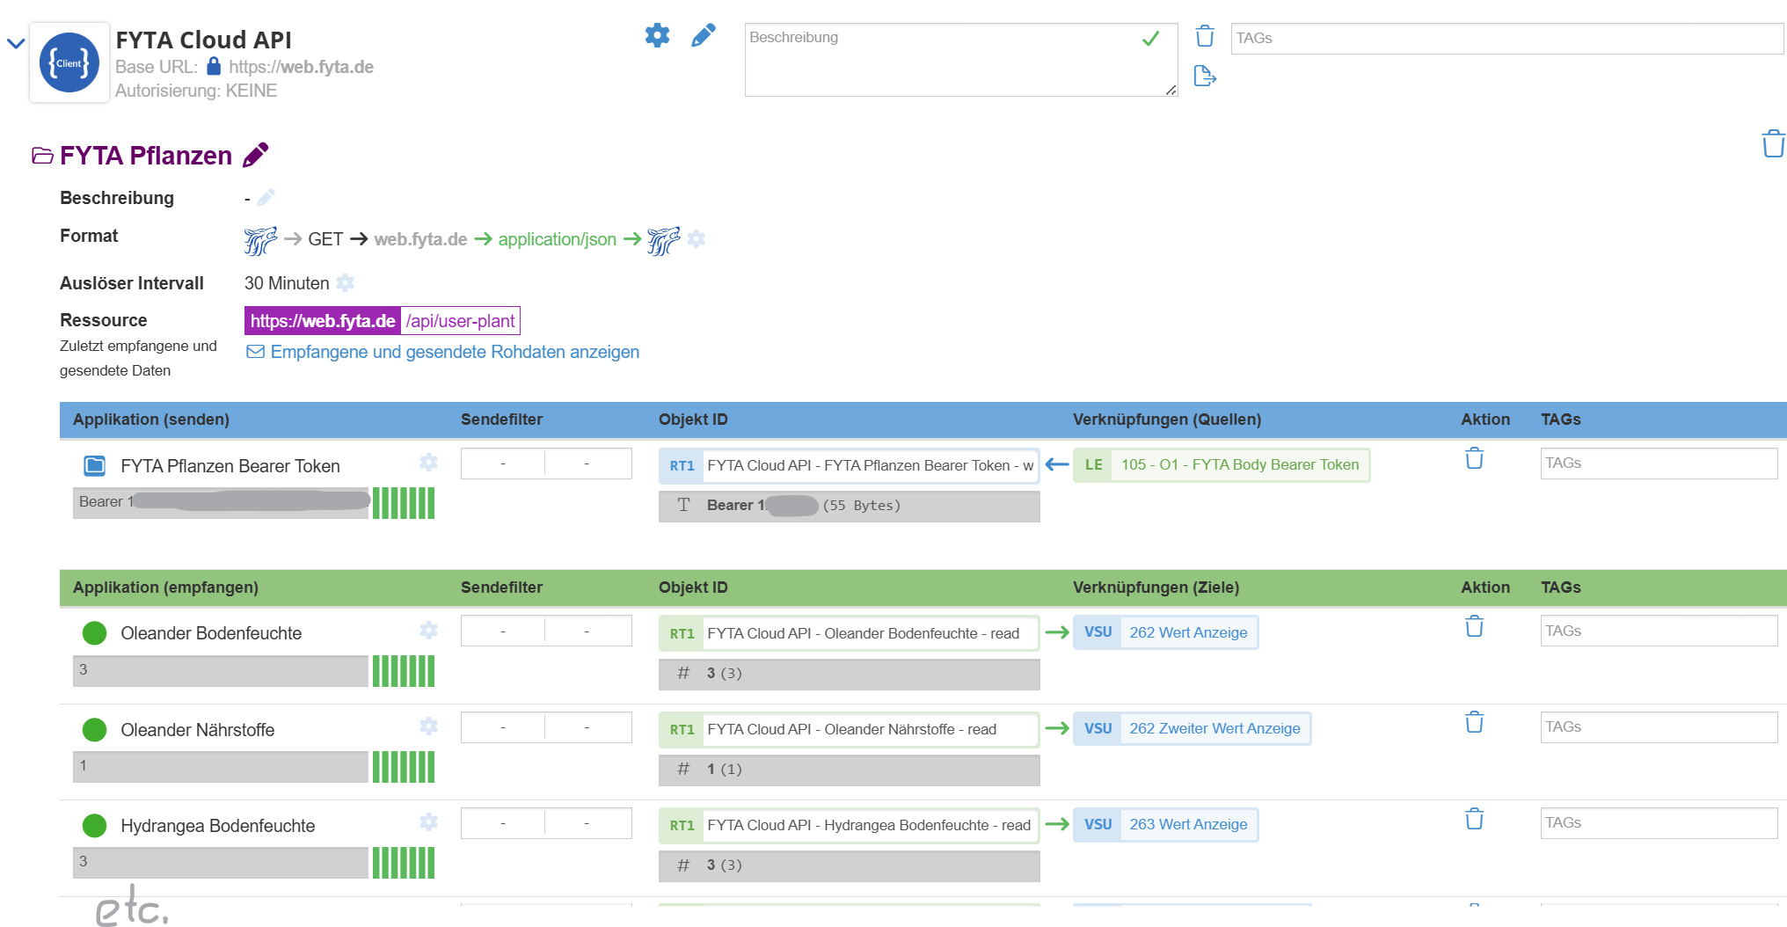Confirm description with green checkmark
The image size is (1787, 927).
coord(1150,39)
